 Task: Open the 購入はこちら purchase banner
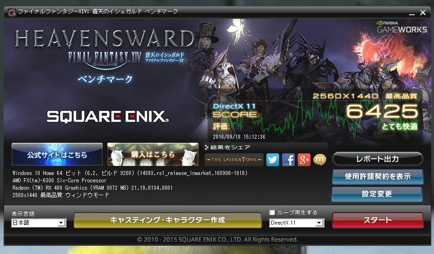click(x=153, y=154)
